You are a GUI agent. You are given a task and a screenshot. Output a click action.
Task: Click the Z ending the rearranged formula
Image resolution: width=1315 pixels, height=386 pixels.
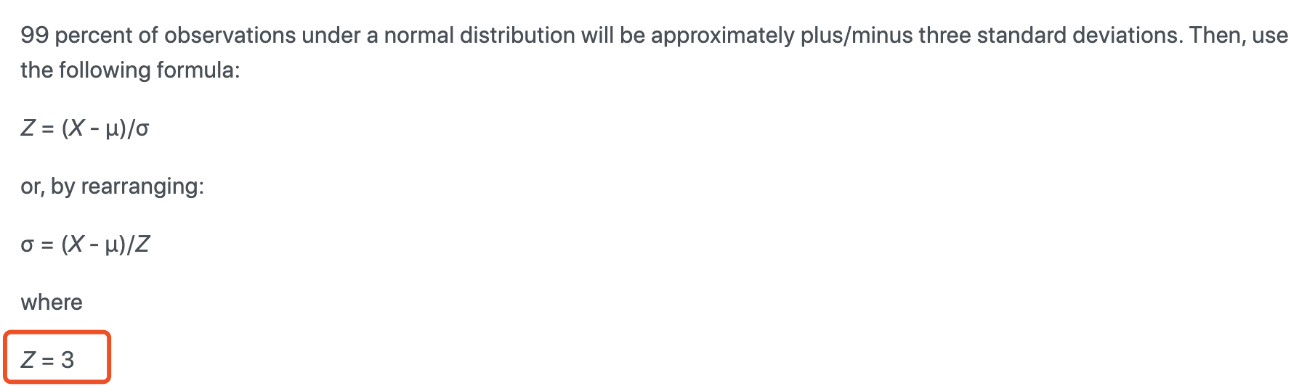142,245
